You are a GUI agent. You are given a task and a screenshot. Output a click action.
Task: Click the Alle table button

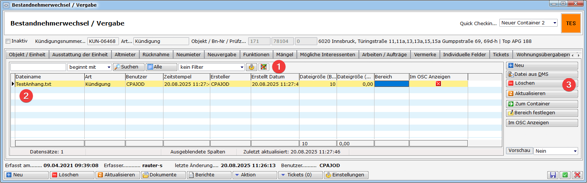pos(161,67)
